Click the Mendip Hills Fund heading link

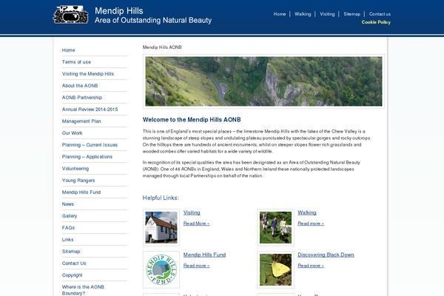tap(204, 255)
